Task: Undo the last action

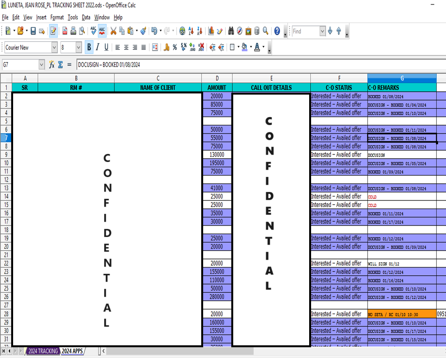Action: (154, 31)
